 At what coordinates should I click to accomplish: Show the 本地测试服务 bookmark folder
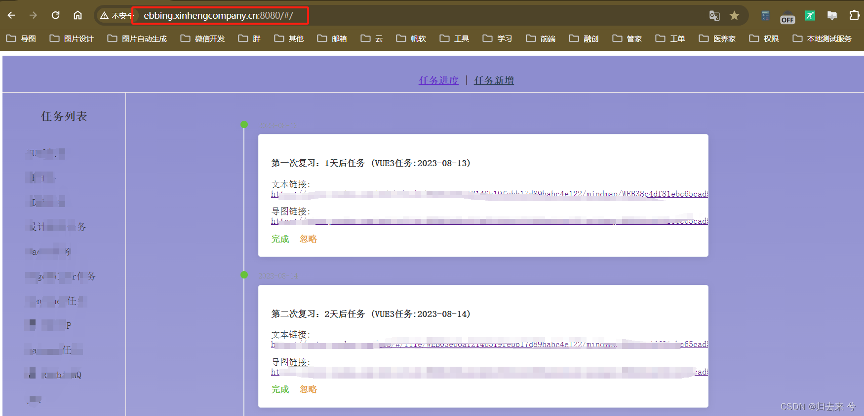[x=822, y=38]
